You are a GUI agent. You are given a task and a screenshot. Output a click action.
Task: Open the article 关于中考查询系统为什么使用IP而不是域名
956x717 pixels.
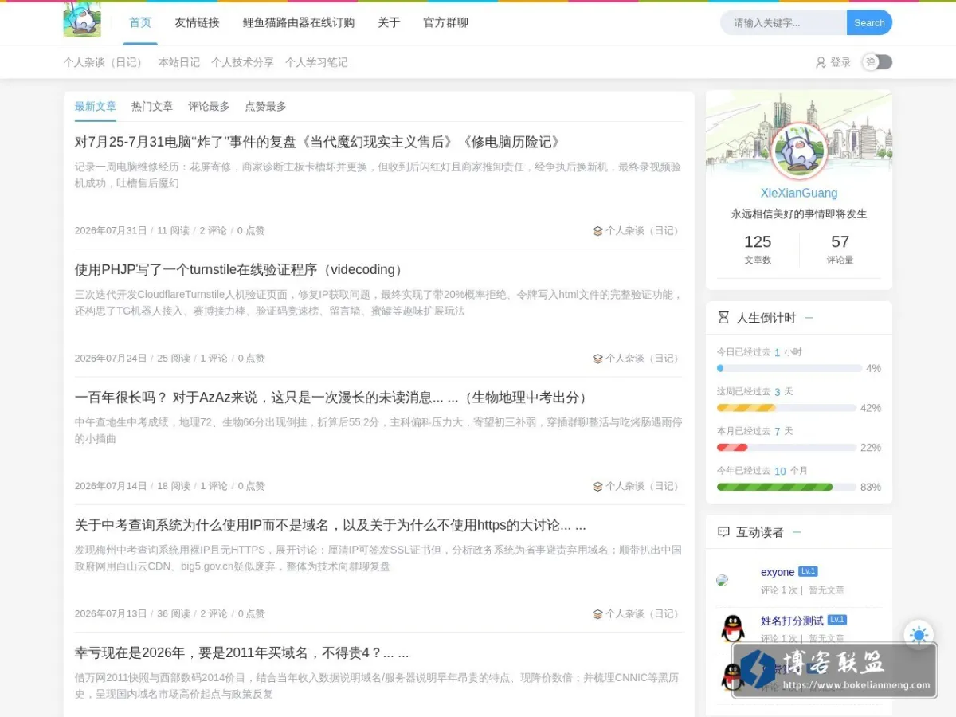click(331, 525)
